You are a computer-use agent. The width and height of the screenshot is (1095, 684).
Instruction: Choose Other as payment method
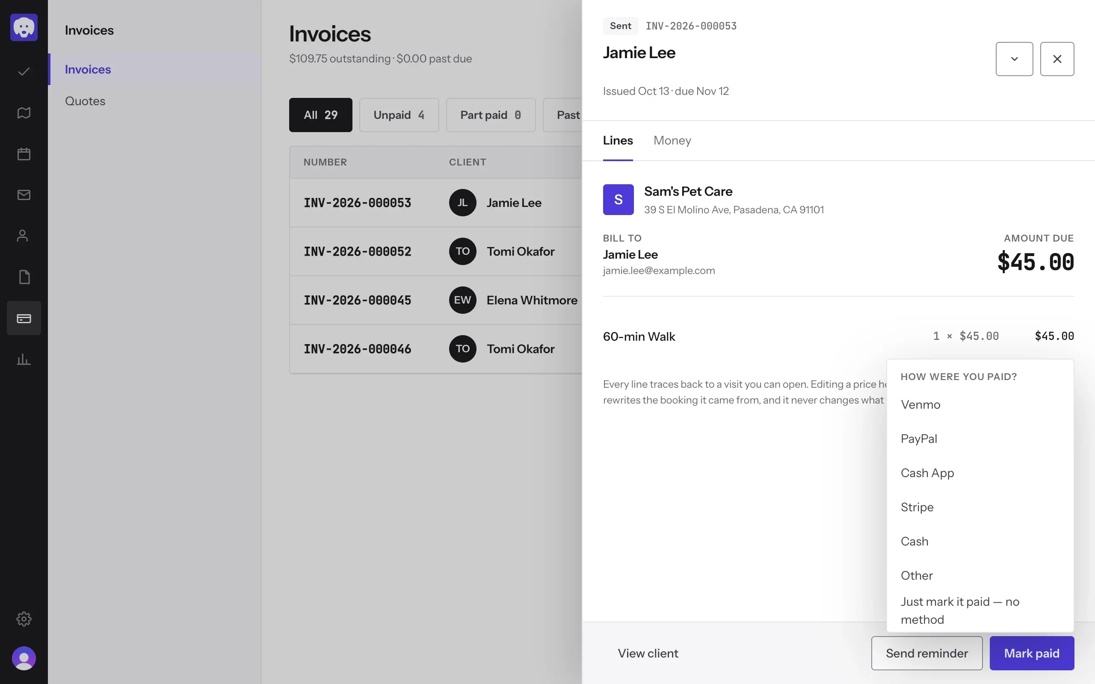tap(980, 575)
